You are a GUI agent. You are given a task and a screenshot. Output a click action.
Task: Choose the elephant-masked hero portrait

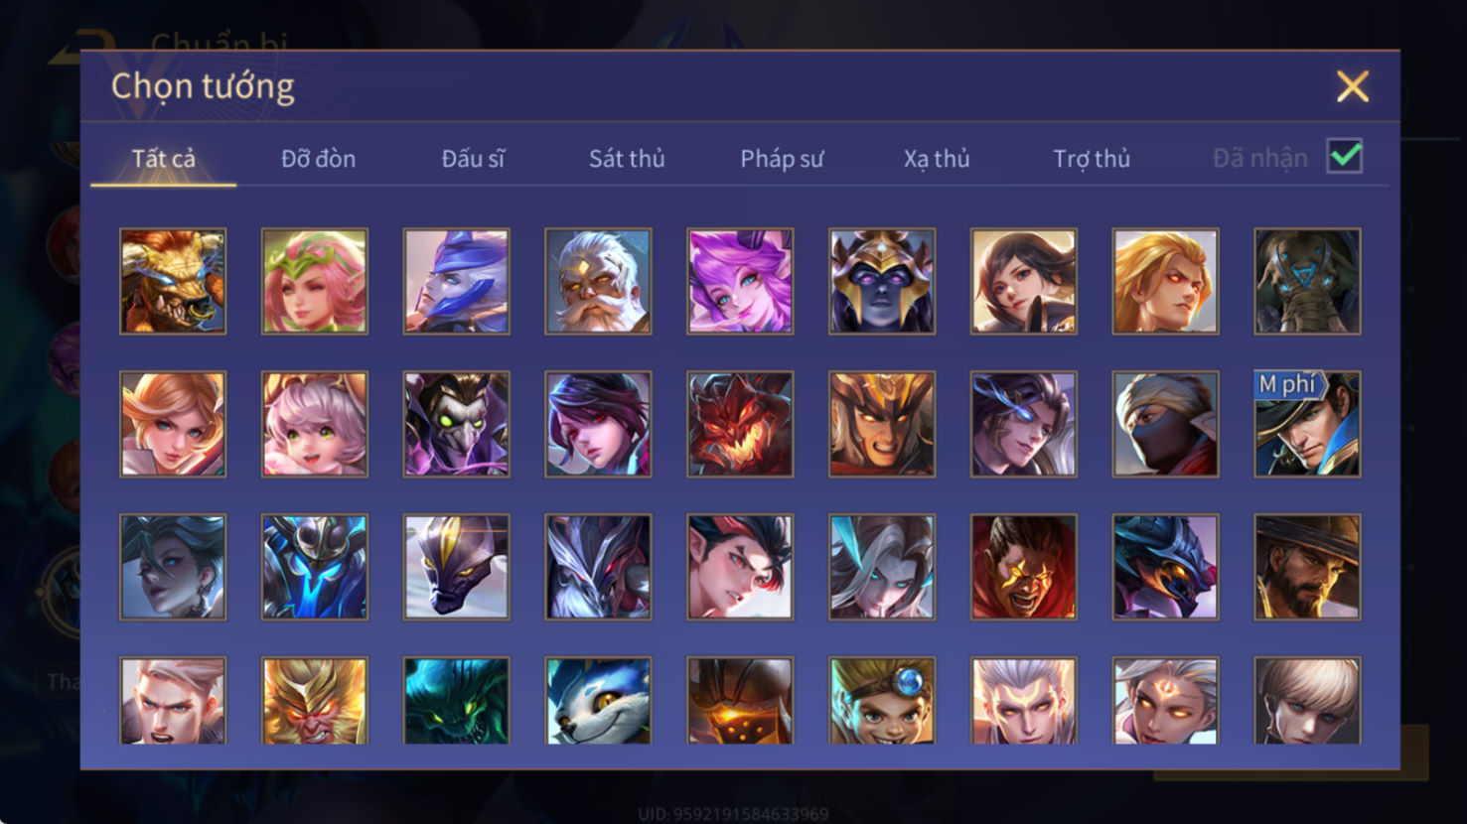point(1307,281)
